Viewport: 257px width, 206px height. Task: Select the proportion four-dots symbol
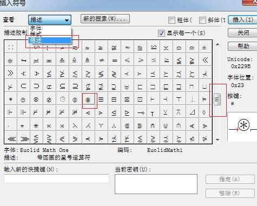(x=11, y=47)
